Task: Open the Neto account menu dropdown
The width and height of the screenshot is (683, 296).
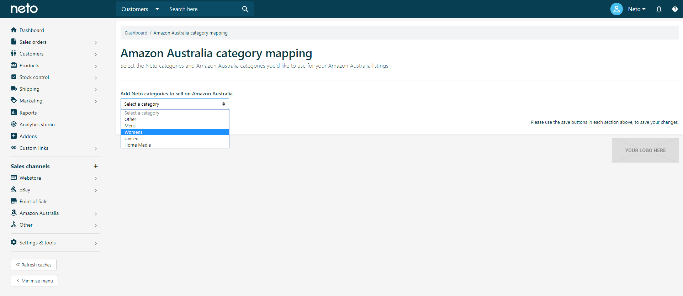Action: tap(636, 9)
